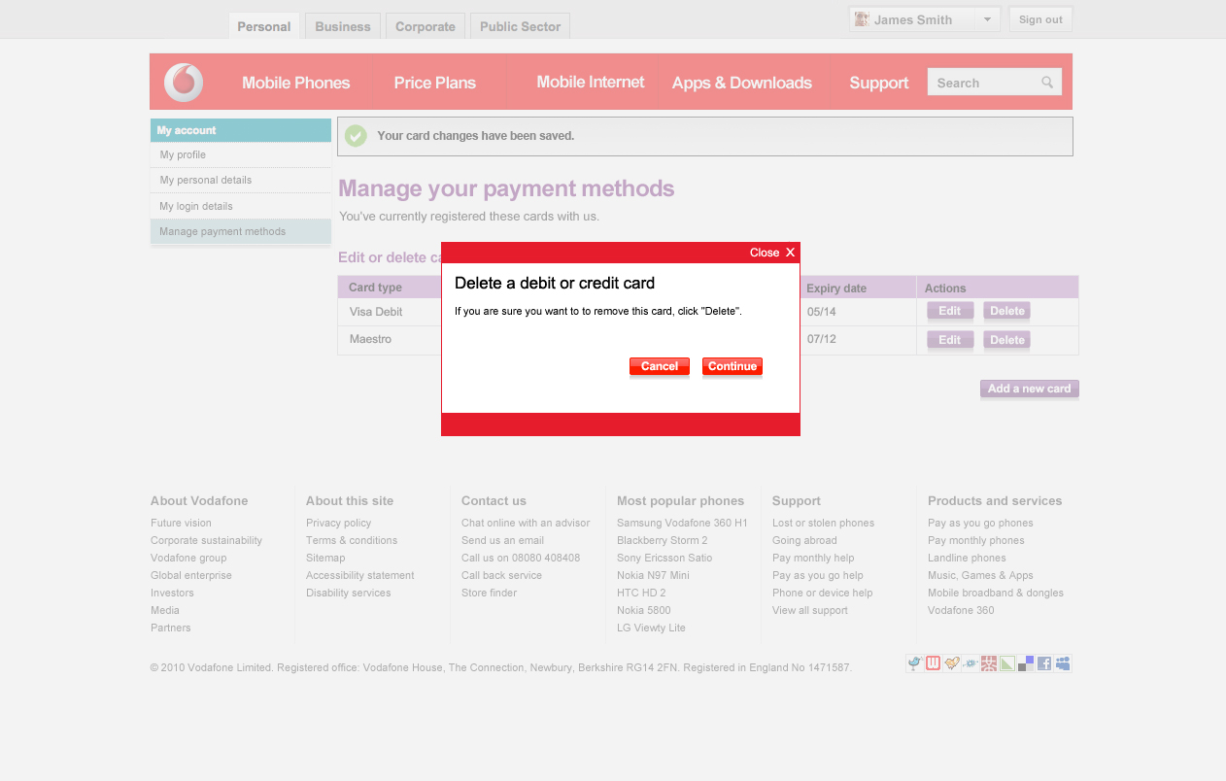Viewport: 1226px width, 781px height.
Task: Click the MySpace people share icon
Action: tap(1063, 663)
